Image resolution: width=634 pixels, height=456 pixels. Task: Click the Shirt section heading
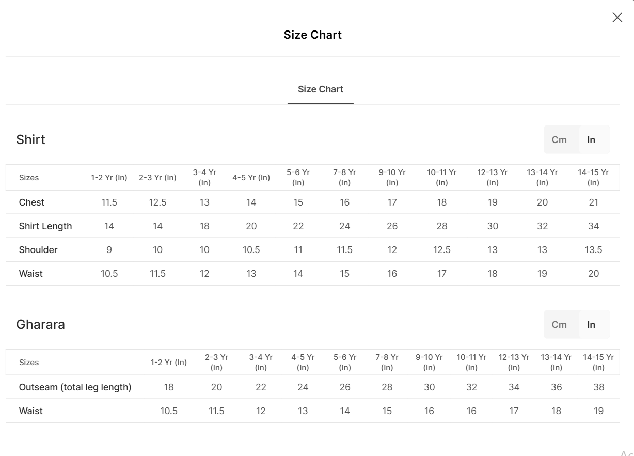(x=30, y=140)
